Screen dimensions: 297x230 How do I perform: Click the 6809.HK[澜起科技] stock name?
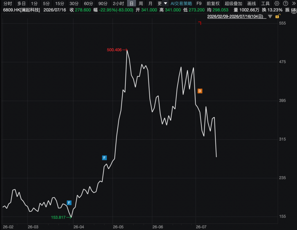point(21,10)
